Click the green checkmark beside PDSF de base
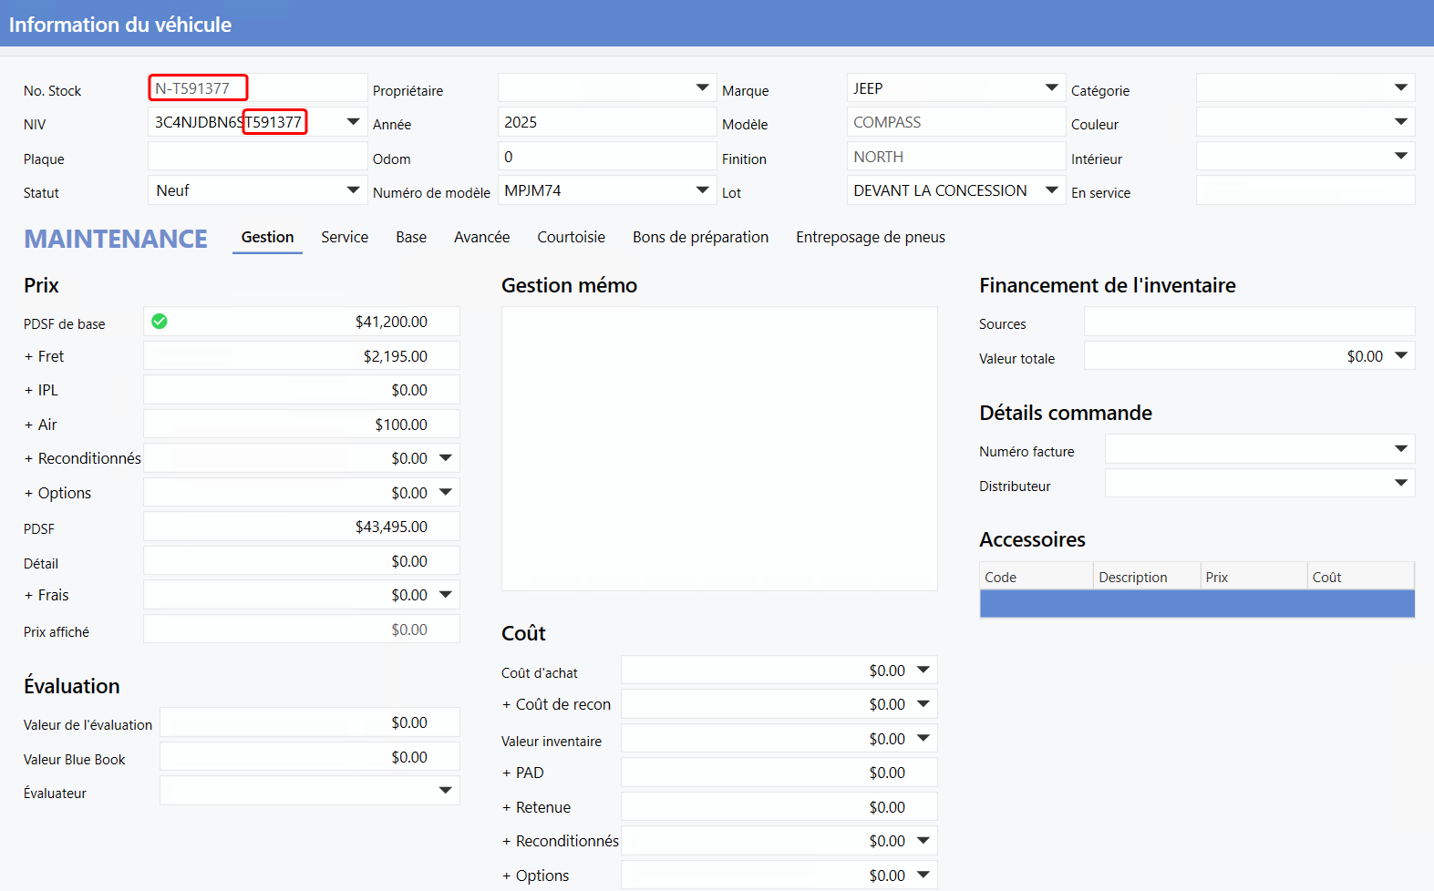 160,322
